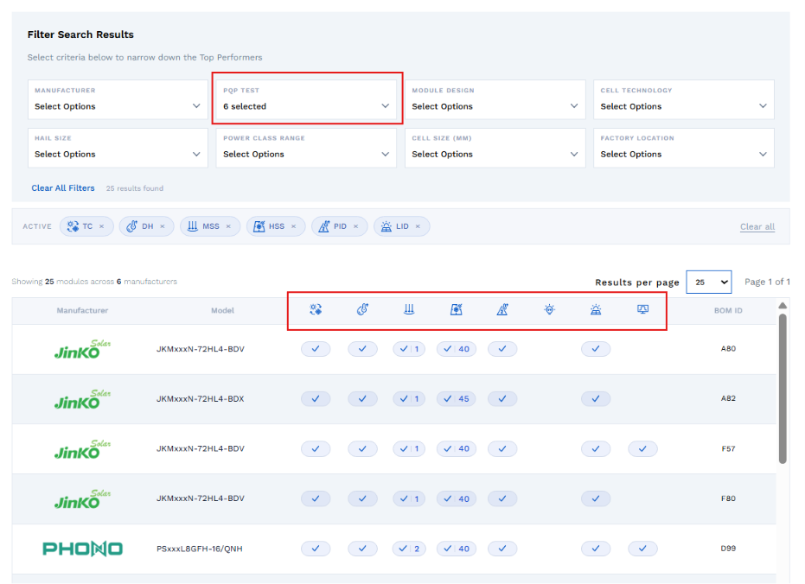
Task: Click the PID column header icon
Action: 502,309
